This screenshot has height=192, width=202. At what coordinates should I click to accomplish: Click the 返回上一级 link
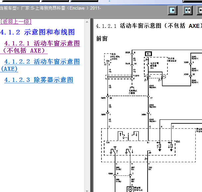16,22
